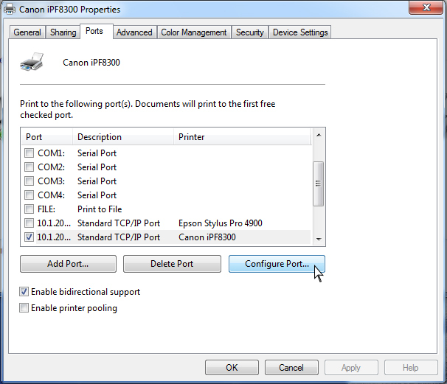Click the printer icon in the title bar

point(10,10)
